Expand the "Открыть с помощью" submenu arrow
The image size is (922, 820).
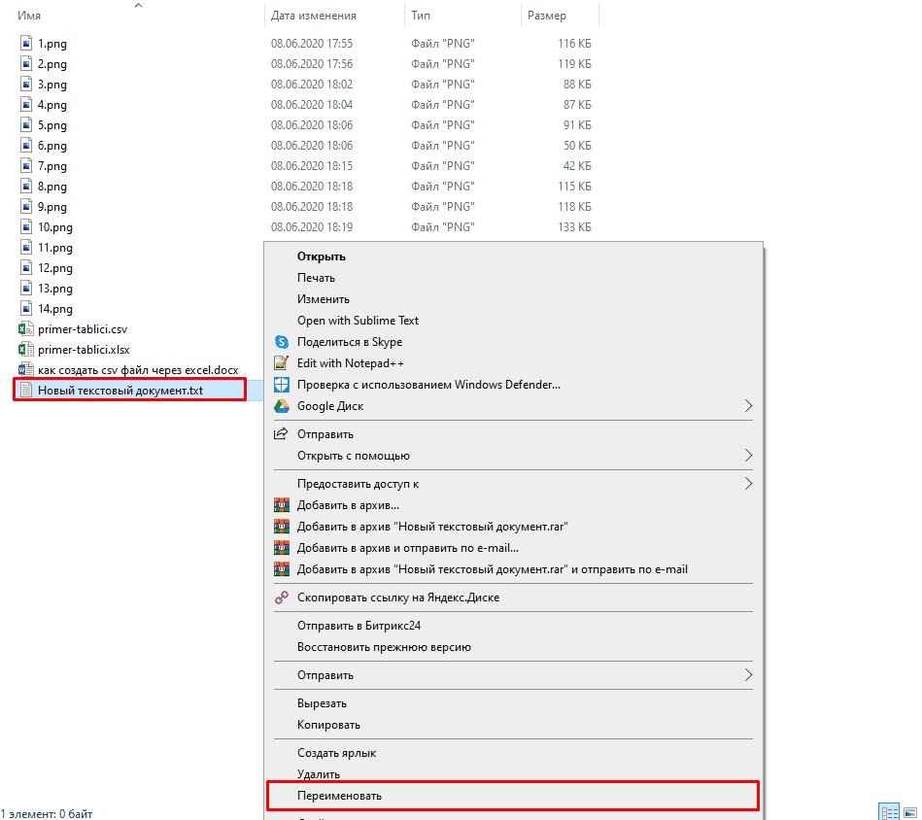click(748, 455)
